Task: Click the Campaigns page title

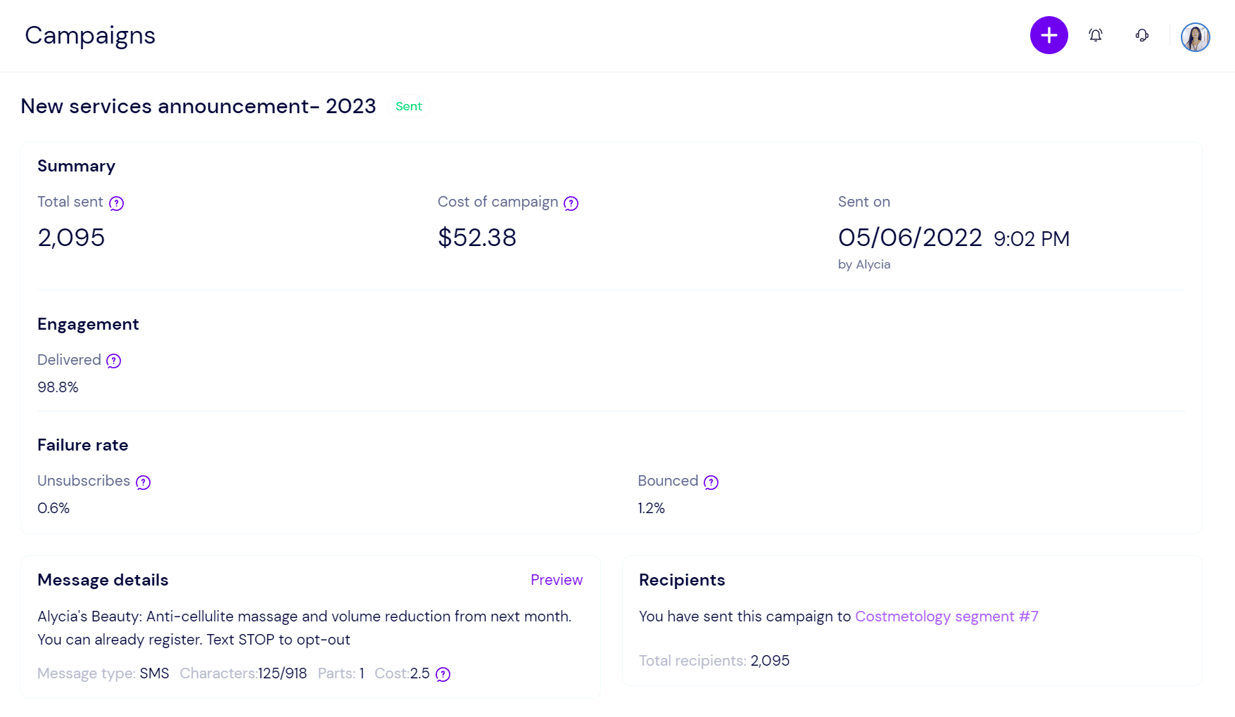Action: pos(90,35)
